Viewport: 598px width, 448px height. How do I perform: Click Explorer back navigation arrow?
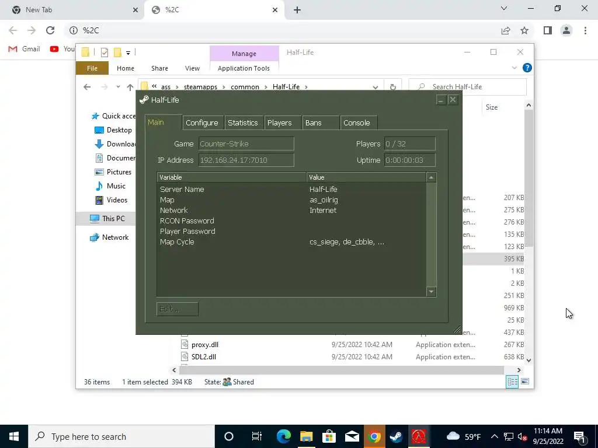tap(87, 87)
